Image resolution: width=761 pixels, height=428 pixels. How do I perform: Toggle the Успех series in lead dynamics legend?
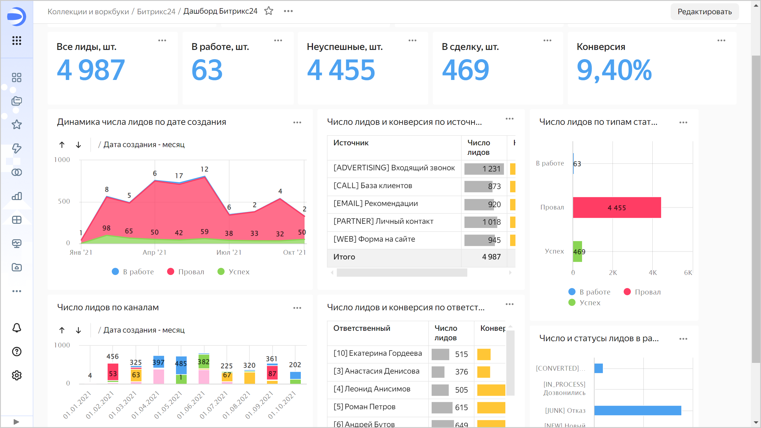[234, 271]
